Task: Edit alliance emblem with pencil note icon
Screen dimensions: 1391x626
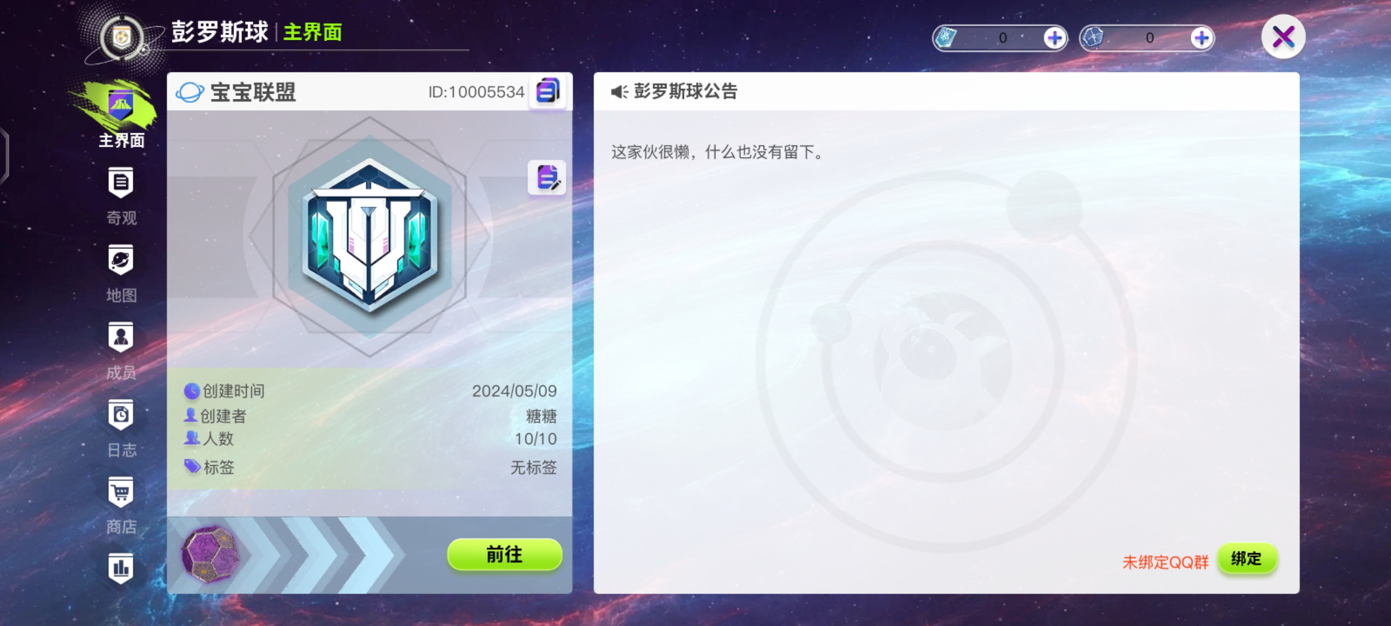Action: click(547, 177)
